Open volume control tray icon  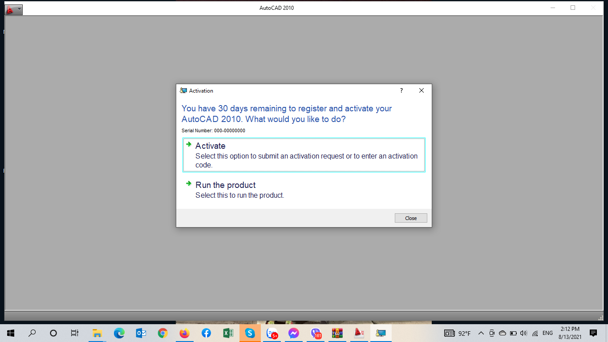523,333
